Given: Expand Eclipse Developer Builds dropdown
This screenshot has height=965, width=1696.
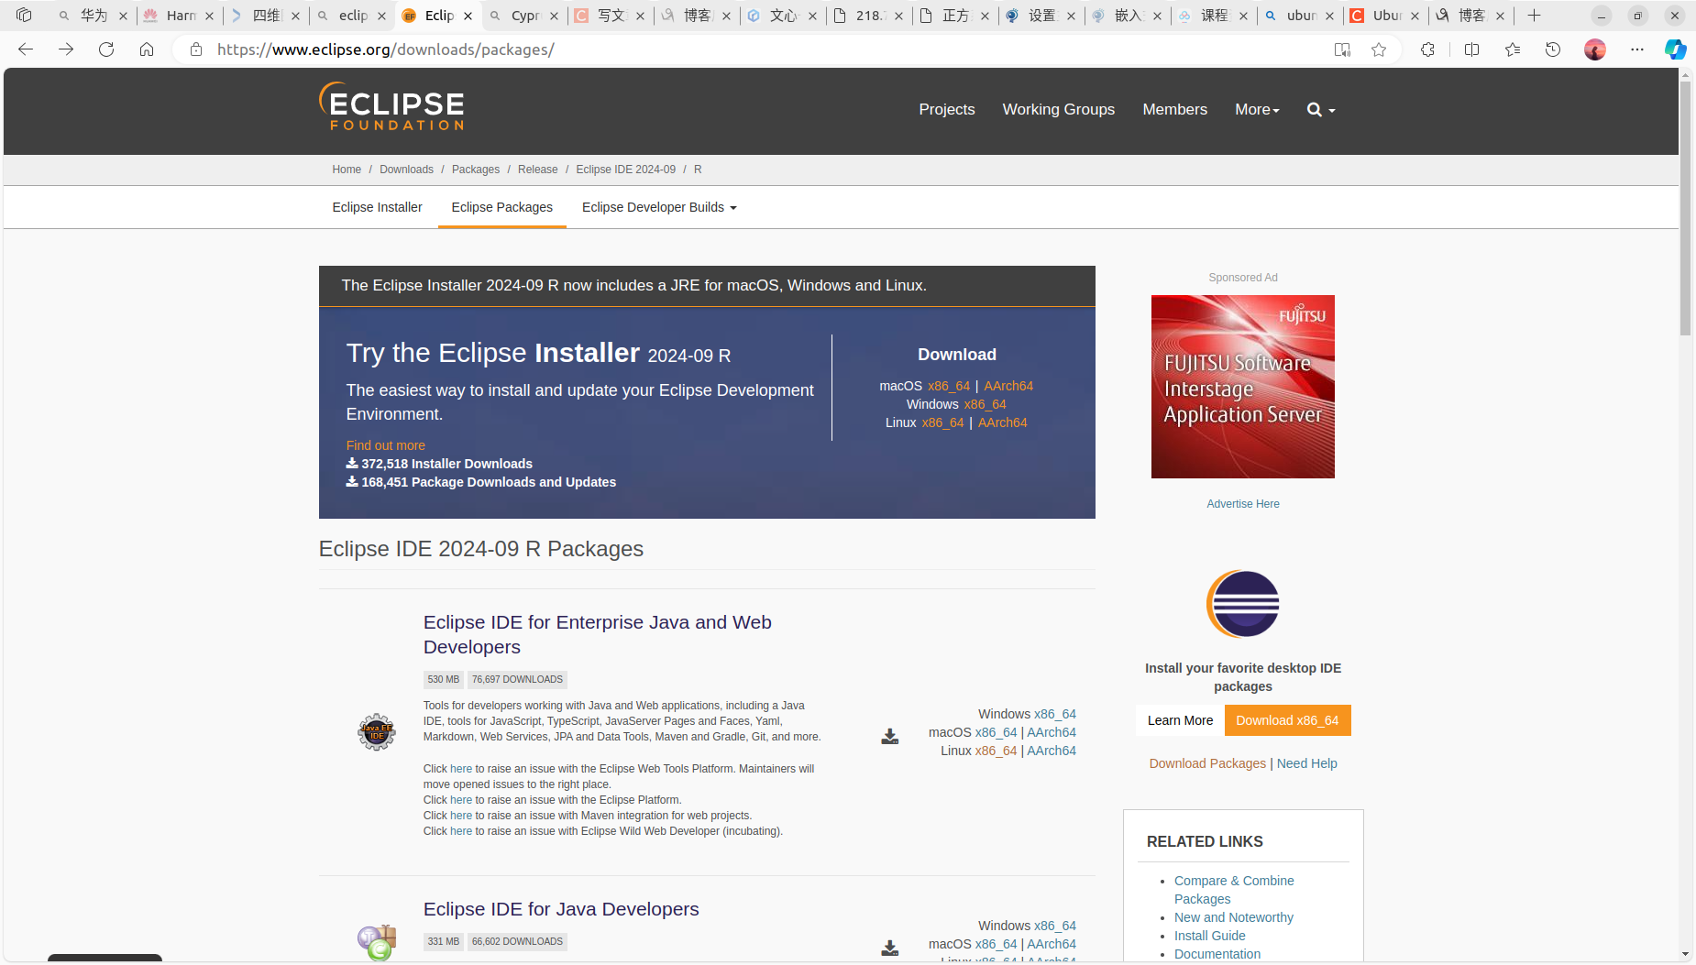Looking at the screenshot, I should click(x=659, y=207).
